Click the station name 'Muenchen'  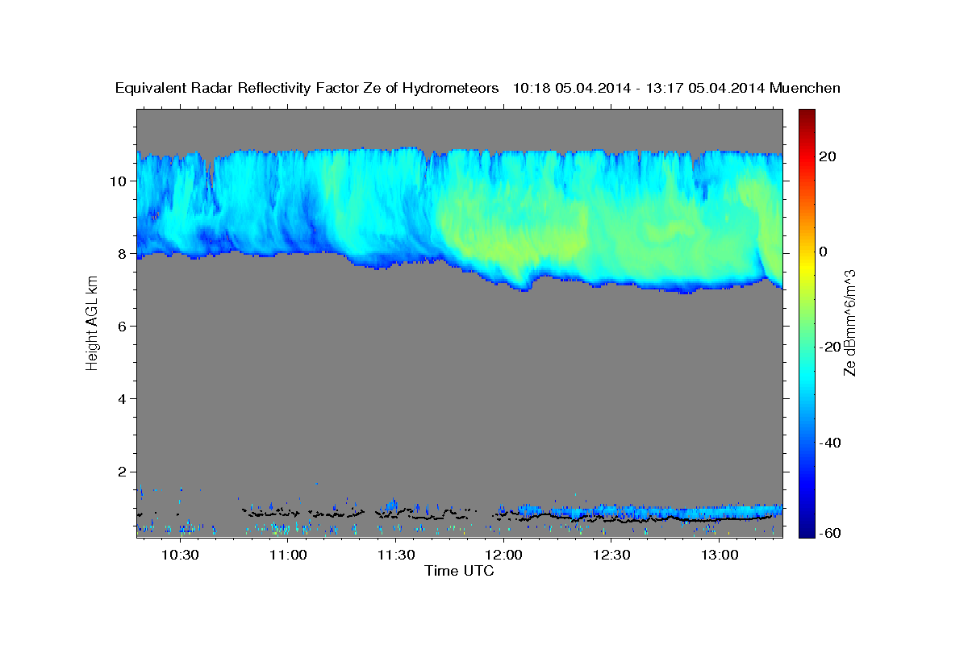click(x=806, y=89)
